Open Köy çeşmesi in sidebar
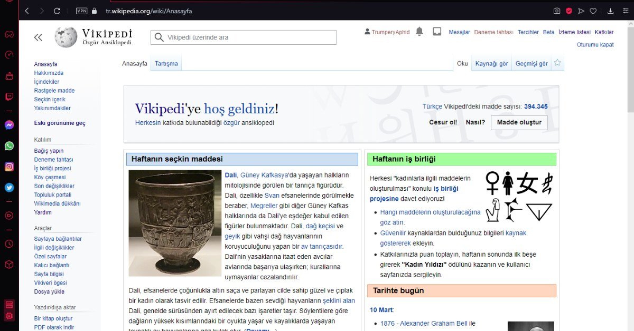 (50, 177)
